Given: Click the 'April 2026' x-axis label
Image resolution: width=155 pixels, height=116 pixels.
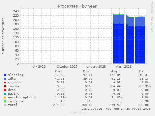Looking at the screenshot, I should [124, 67].
